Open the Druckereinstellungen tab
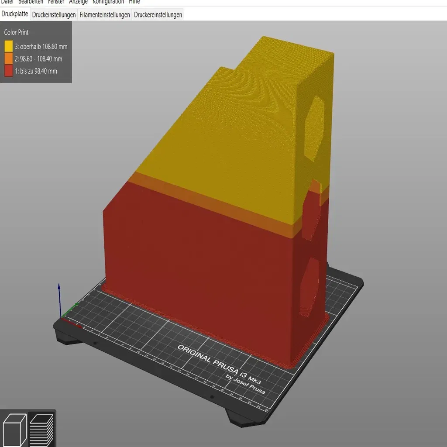The height and width of the screenshot is (447, 447). (x=158, y=14)
